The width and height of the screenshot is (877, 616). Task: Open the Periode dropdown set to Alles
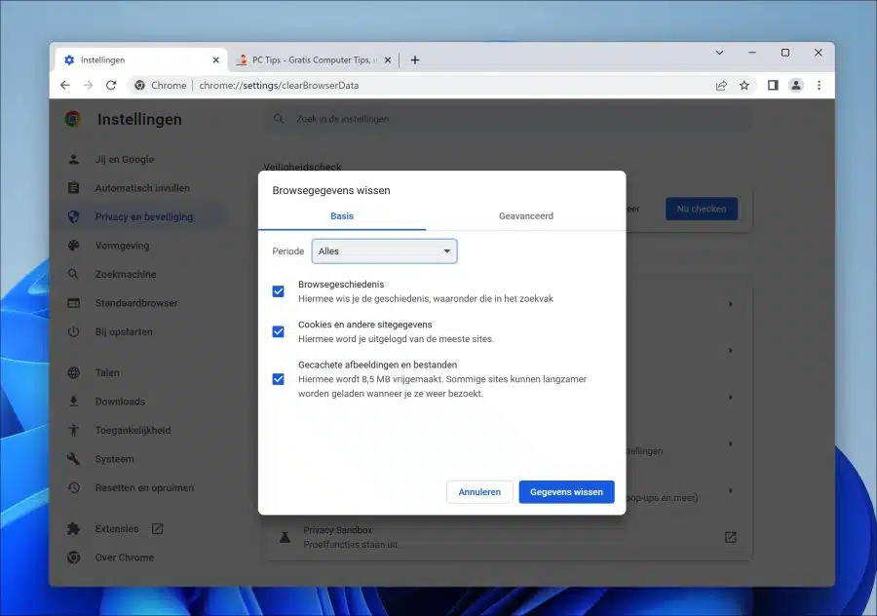click(384, 251)
